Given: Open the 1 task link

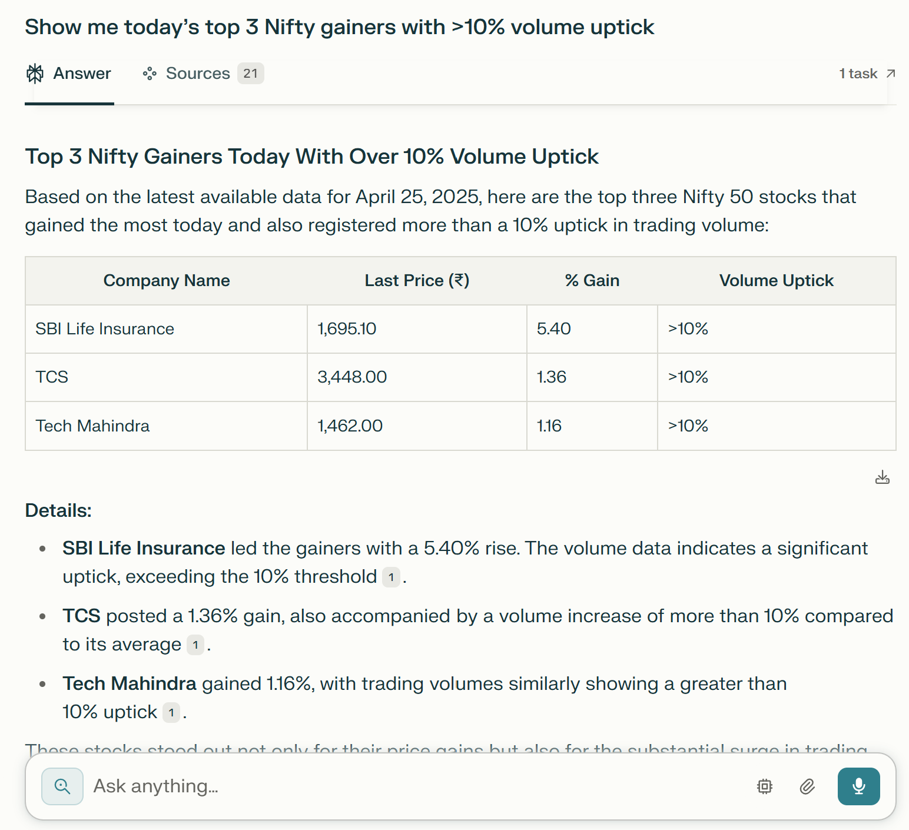Looking at the screenshot, I should (x=867, y=74).
